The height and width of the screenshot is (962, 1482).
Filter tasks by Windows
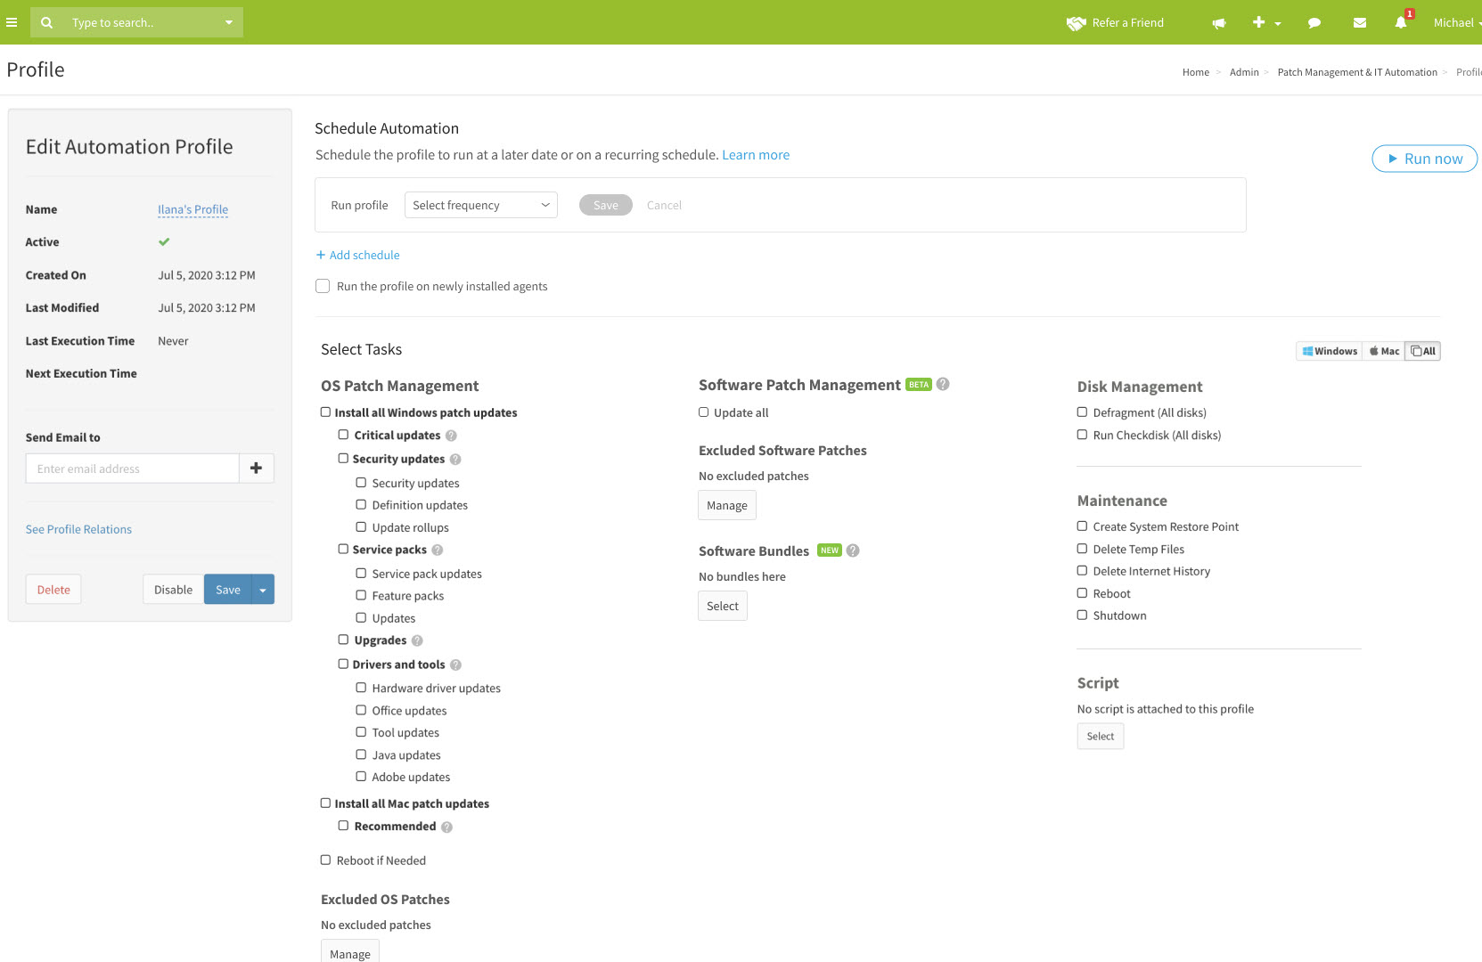[x=1330, y=351]
